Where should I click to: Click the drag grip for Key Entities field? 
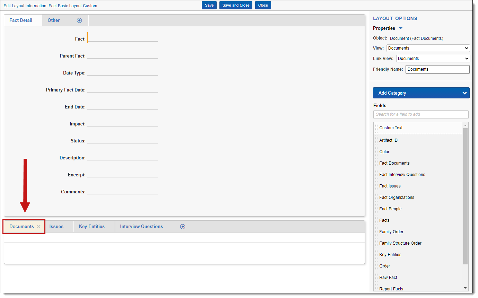pos(376,255)
